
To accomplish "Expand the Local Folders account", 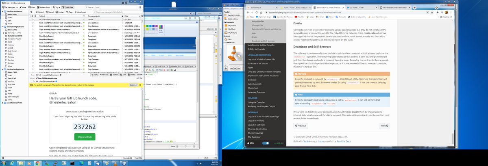I will click(x=2, y=103).
